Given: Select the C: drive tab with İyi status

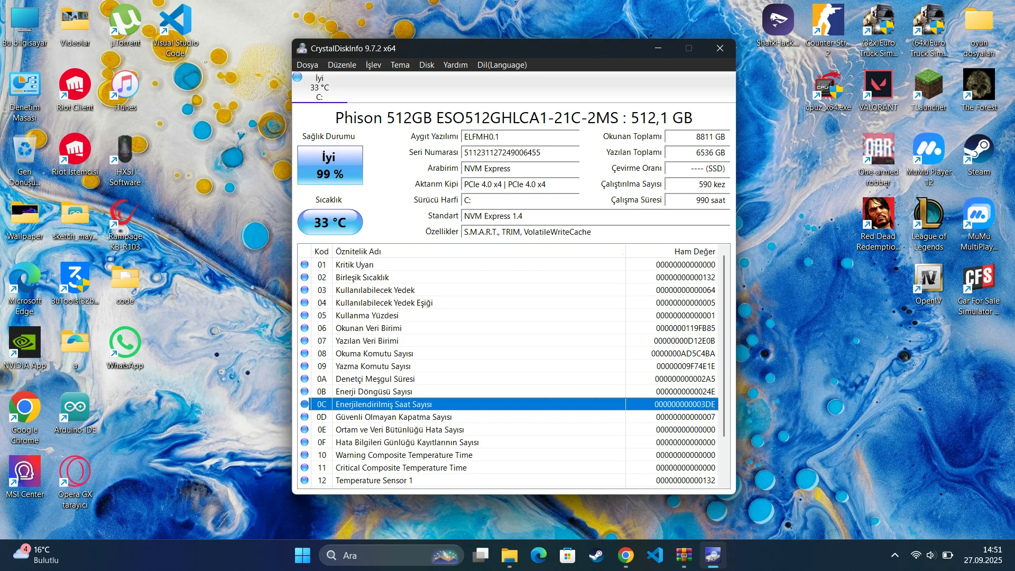Looking at the screenshot, I should [319, 87].
